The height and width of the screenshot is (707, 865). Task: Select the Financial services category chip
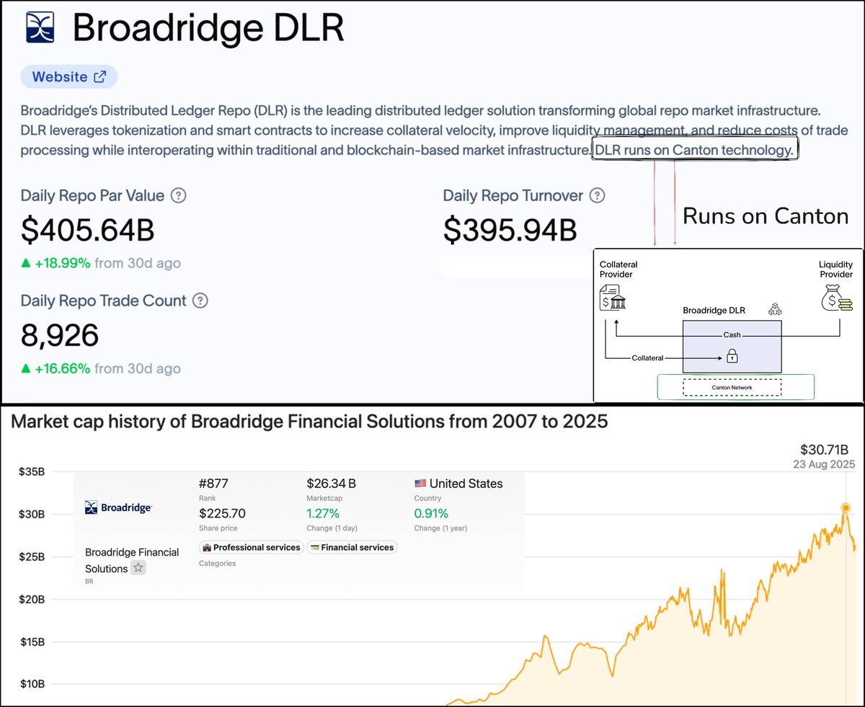tap(352, 547)
